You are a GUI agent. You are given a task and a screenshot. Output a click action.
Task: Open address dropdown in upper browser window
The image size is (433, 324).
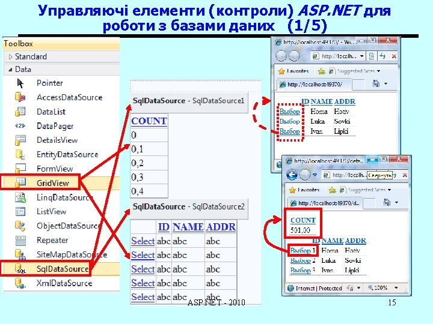point(361,56)
